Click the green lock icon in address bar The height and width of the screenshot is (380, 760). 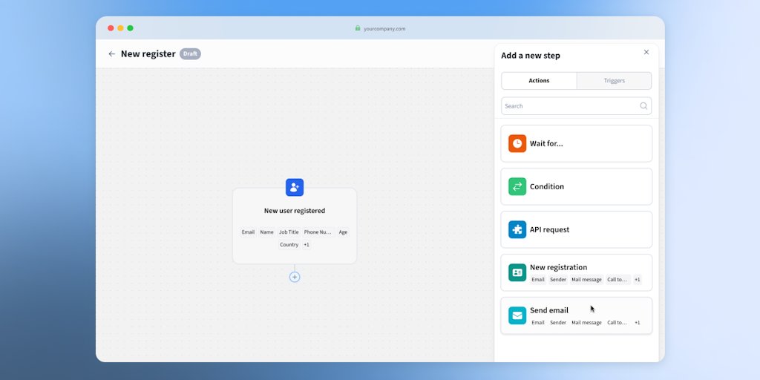(x=358, y=28)
